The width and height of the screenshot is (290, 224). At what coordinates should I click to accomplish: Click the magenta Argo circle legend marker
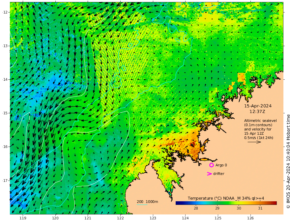tap(211, 165)
